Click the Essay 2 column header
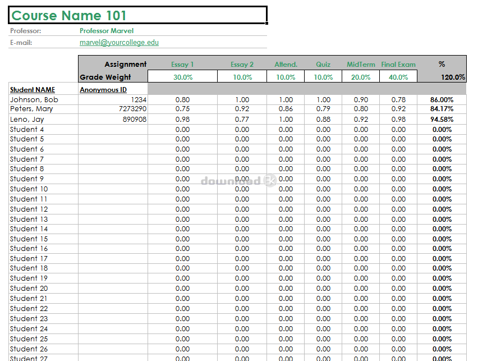The width and height of the screenshot is (478, 361). (x=242, y=65)
